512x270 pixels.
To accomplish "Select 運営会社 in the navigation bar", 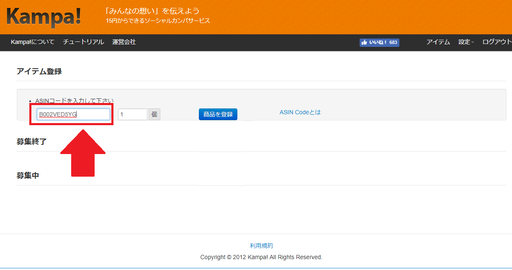I will click(x=124, y=42).
